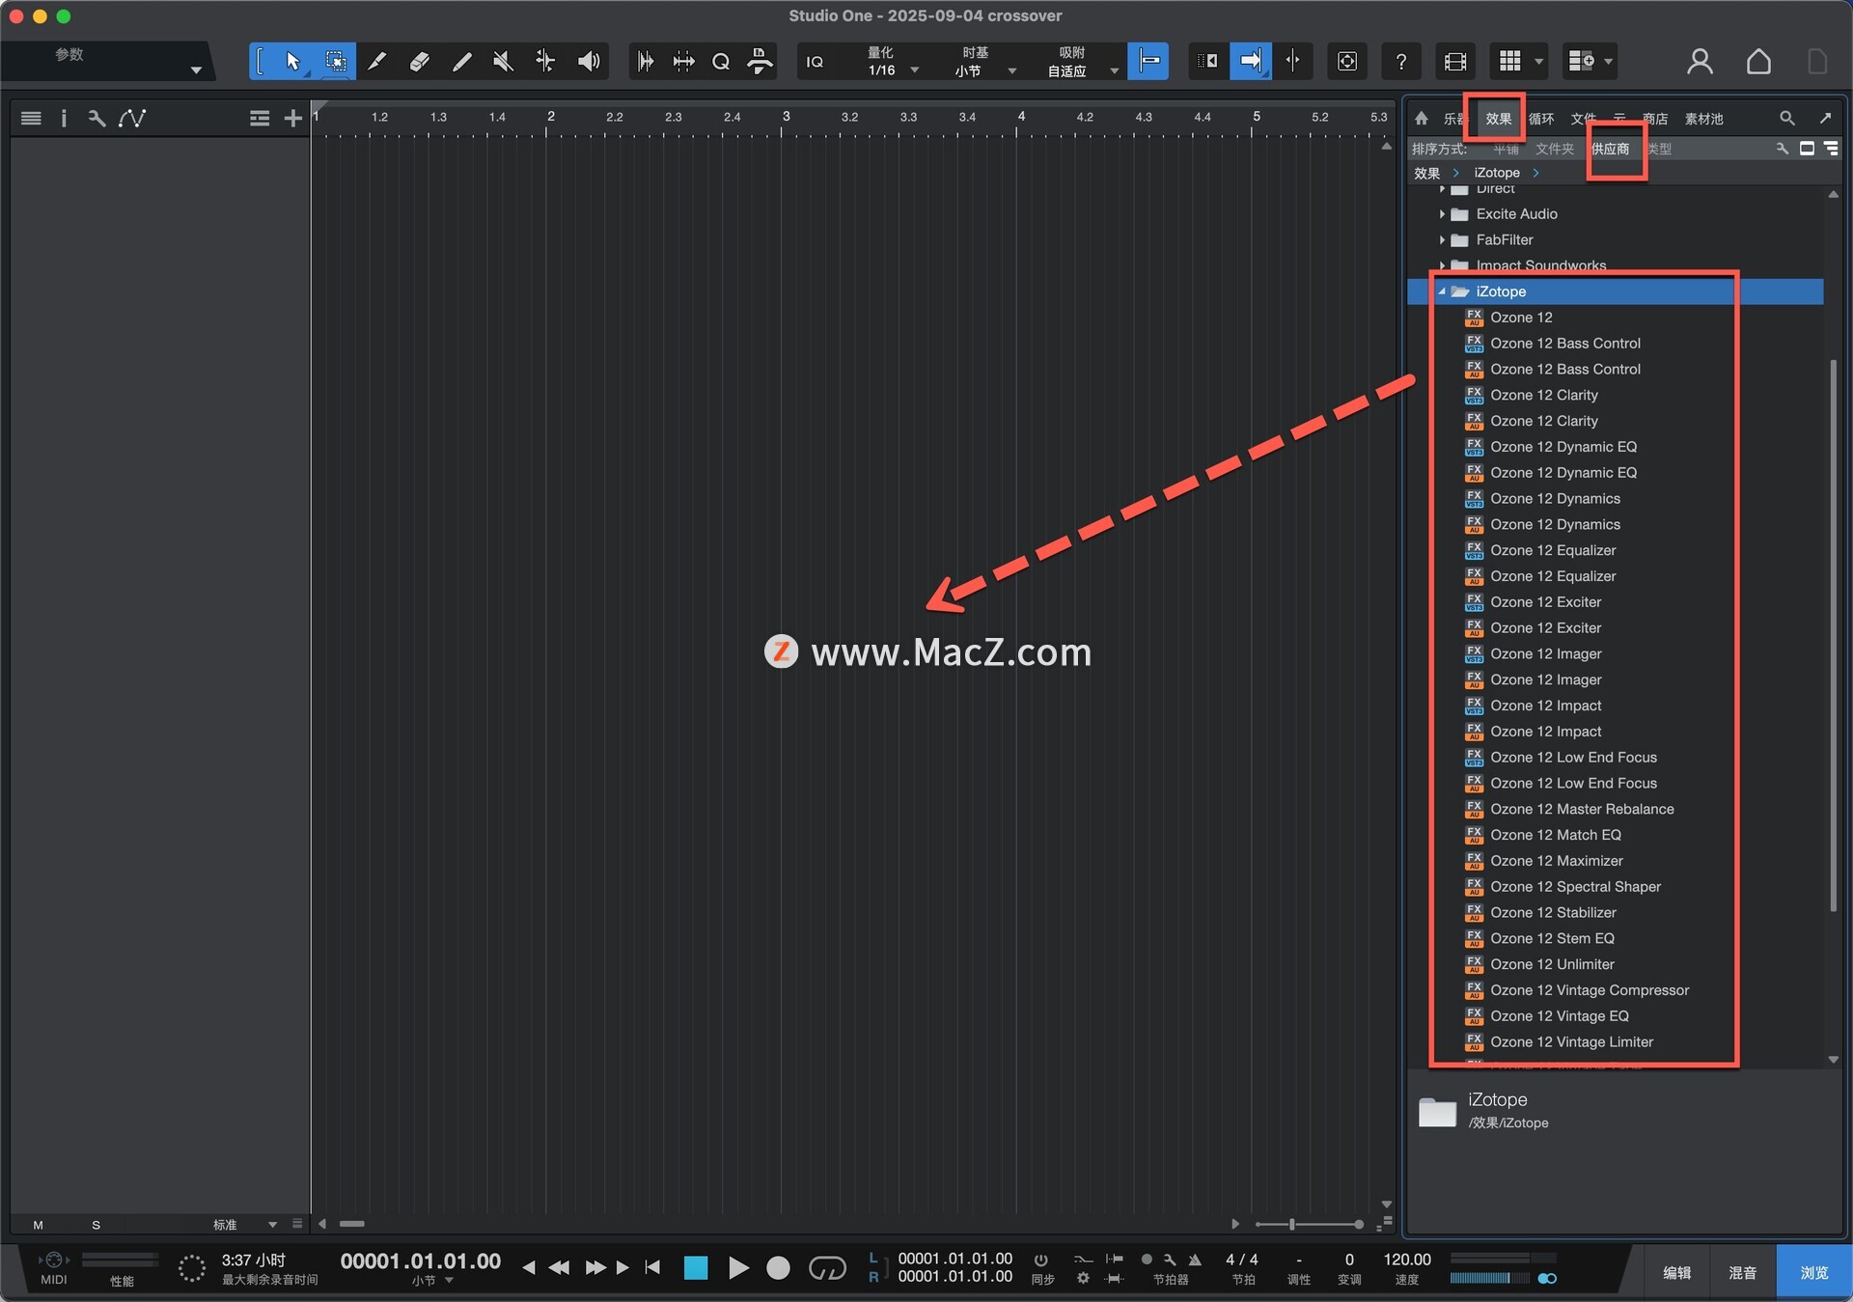This screenshot has height=1302, width=1853.
Task: Toggle the IQ input quantize button
Action: pos(815,62)
